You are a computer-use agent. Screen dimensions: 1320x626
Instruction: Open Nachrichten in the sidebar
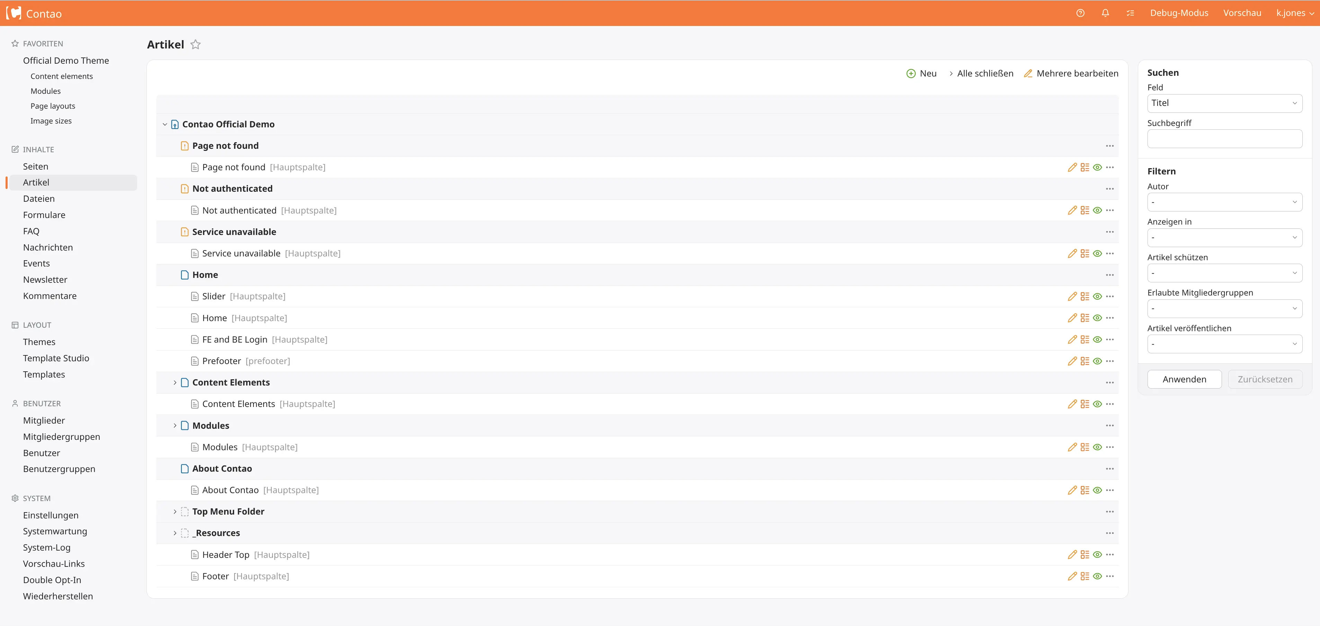pos(48,247)
